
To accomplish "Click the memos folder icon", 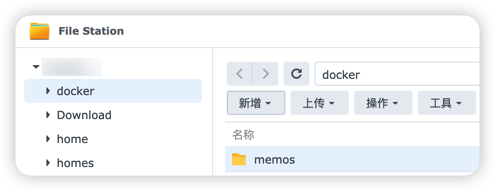I will (x=239, y=160).
